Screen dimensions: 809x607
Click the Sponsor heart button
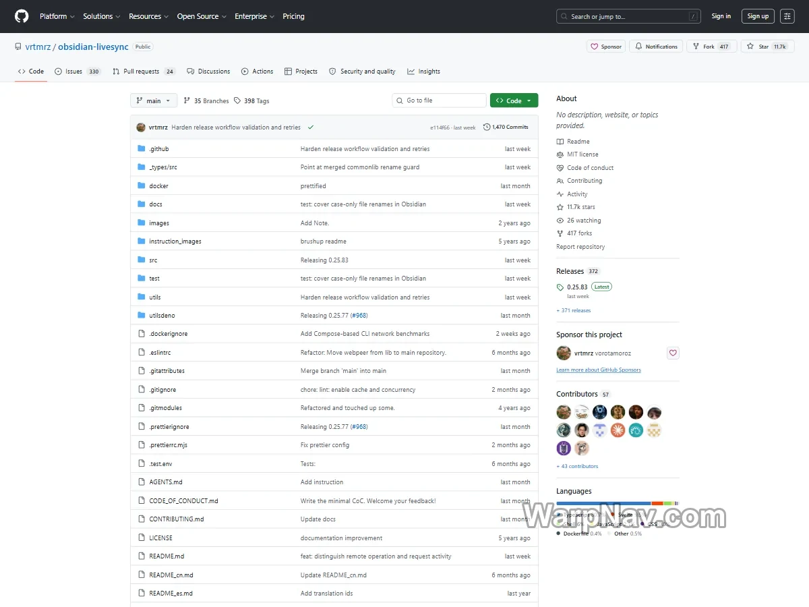[606, 47]
